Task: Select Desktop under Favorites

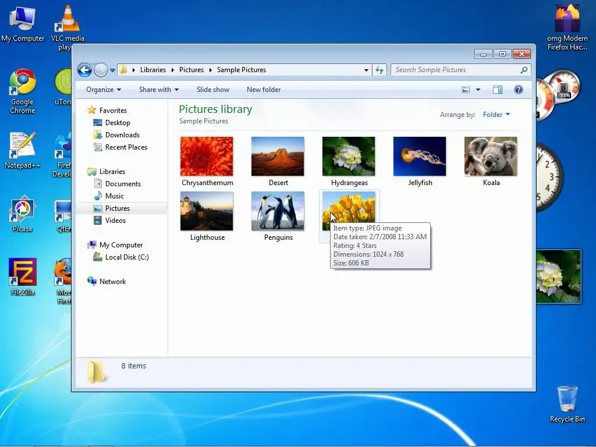Action: tap(118, 123)
